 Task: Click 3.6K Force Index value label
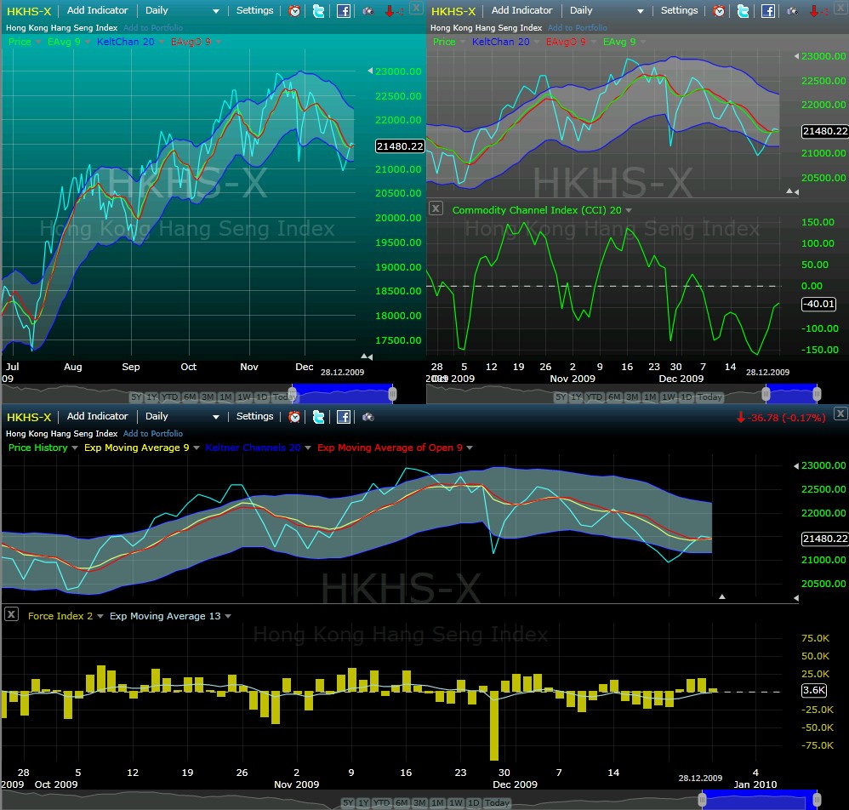tap(814, 690)
